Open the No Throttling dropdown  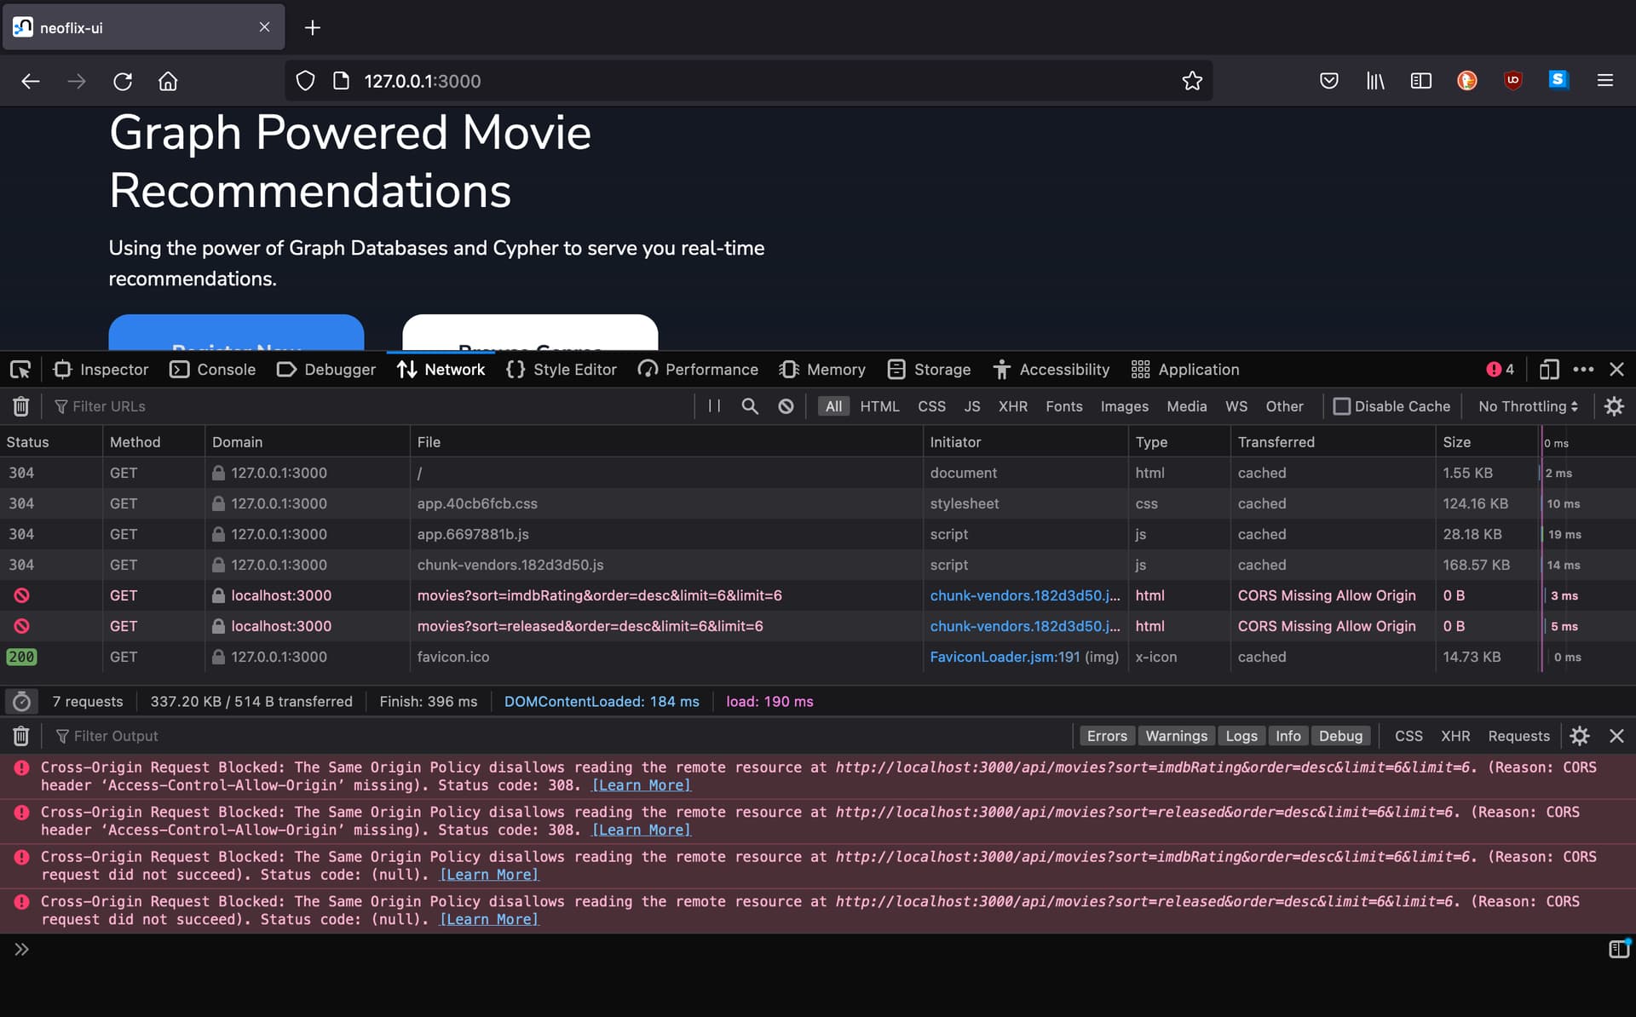(1528, 406)
